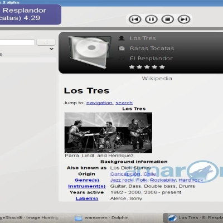
Task: Click the album icon beside Raras Tocatas
Action: coord(122,49)
